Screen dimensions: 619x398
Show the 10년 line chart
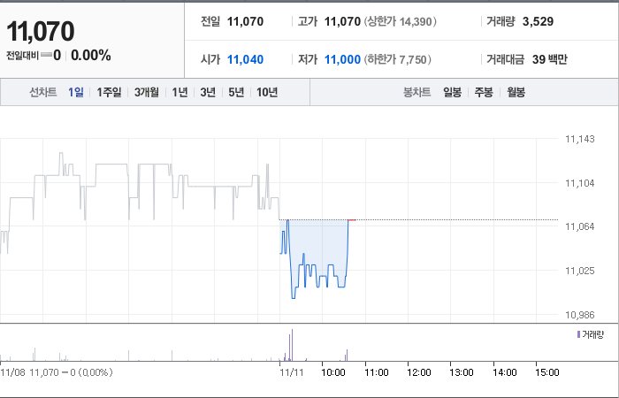[267, 92]
